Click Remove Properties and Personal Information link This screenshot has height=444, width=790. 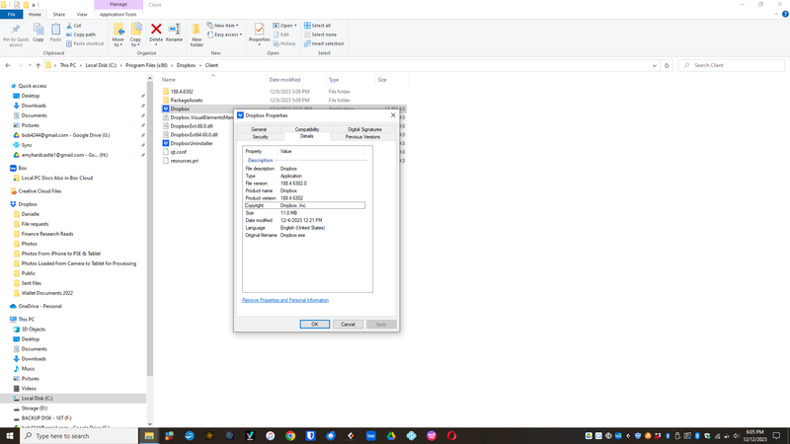[x=285, y=300]
